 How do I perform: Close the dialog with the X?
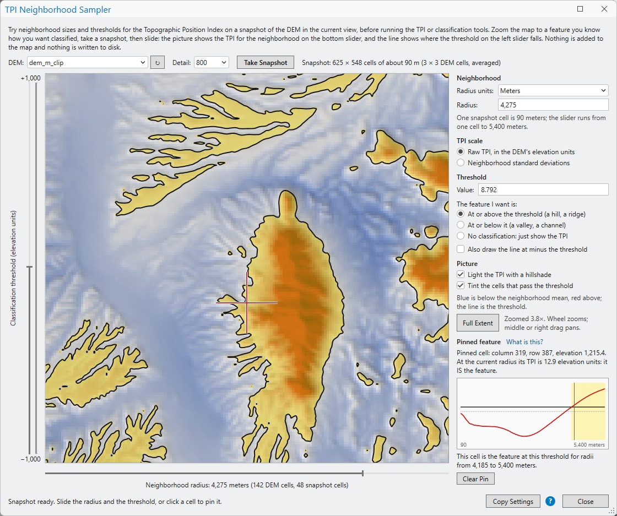(x=604, y=9)
